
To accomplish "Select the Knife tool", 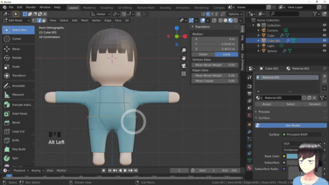I will pyautogui.click(x=19, y=140).
